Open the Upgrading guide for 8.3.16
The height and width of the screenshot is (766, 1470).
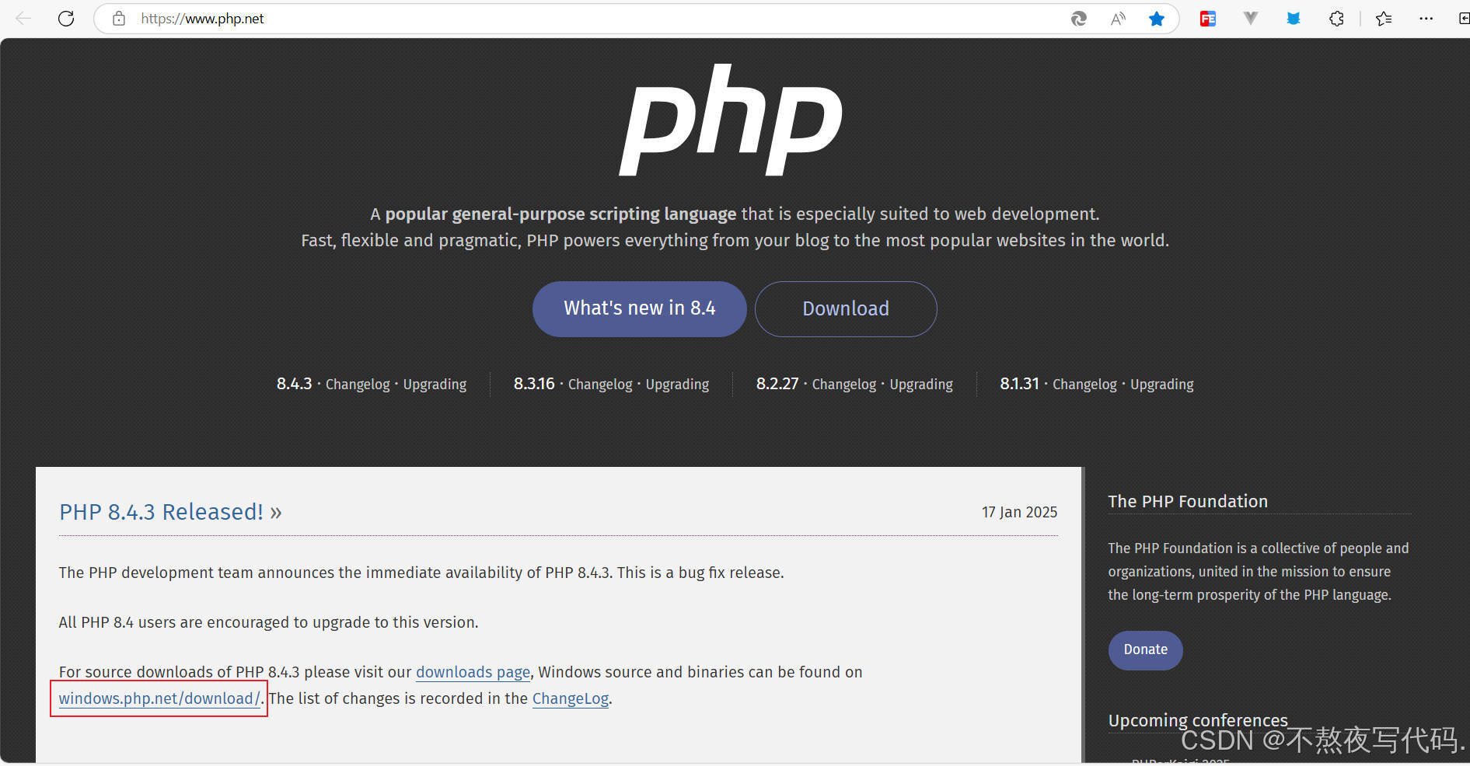[x=676, y=384]
